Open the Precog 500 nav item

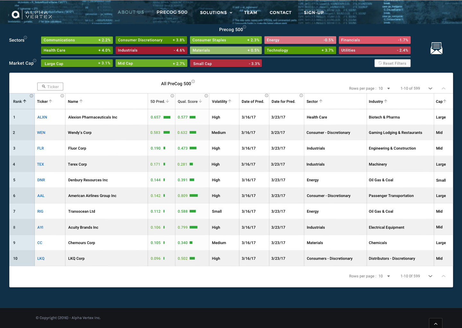(172, 12)
